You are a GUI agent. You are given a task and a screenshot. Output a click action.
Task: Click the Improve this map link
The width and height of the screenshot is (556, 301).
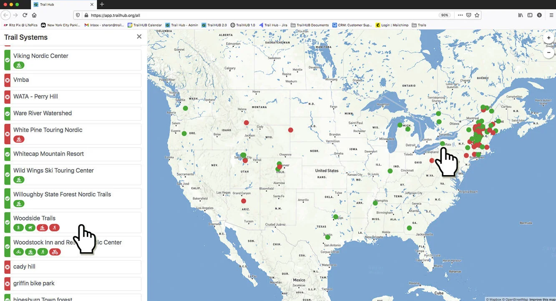(x=542, y=299)
